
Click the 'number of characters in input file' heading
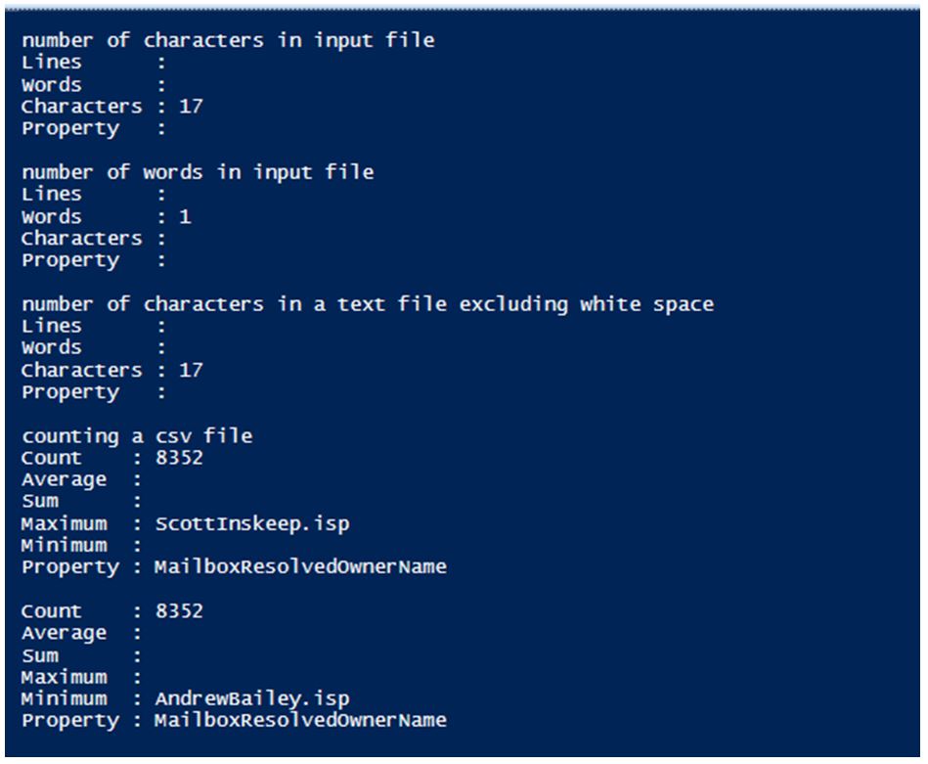pyautogui.click(x=228, y=40)
